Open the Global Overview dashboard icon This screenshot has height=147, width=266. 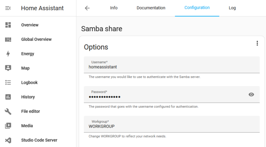coord(8,40)
